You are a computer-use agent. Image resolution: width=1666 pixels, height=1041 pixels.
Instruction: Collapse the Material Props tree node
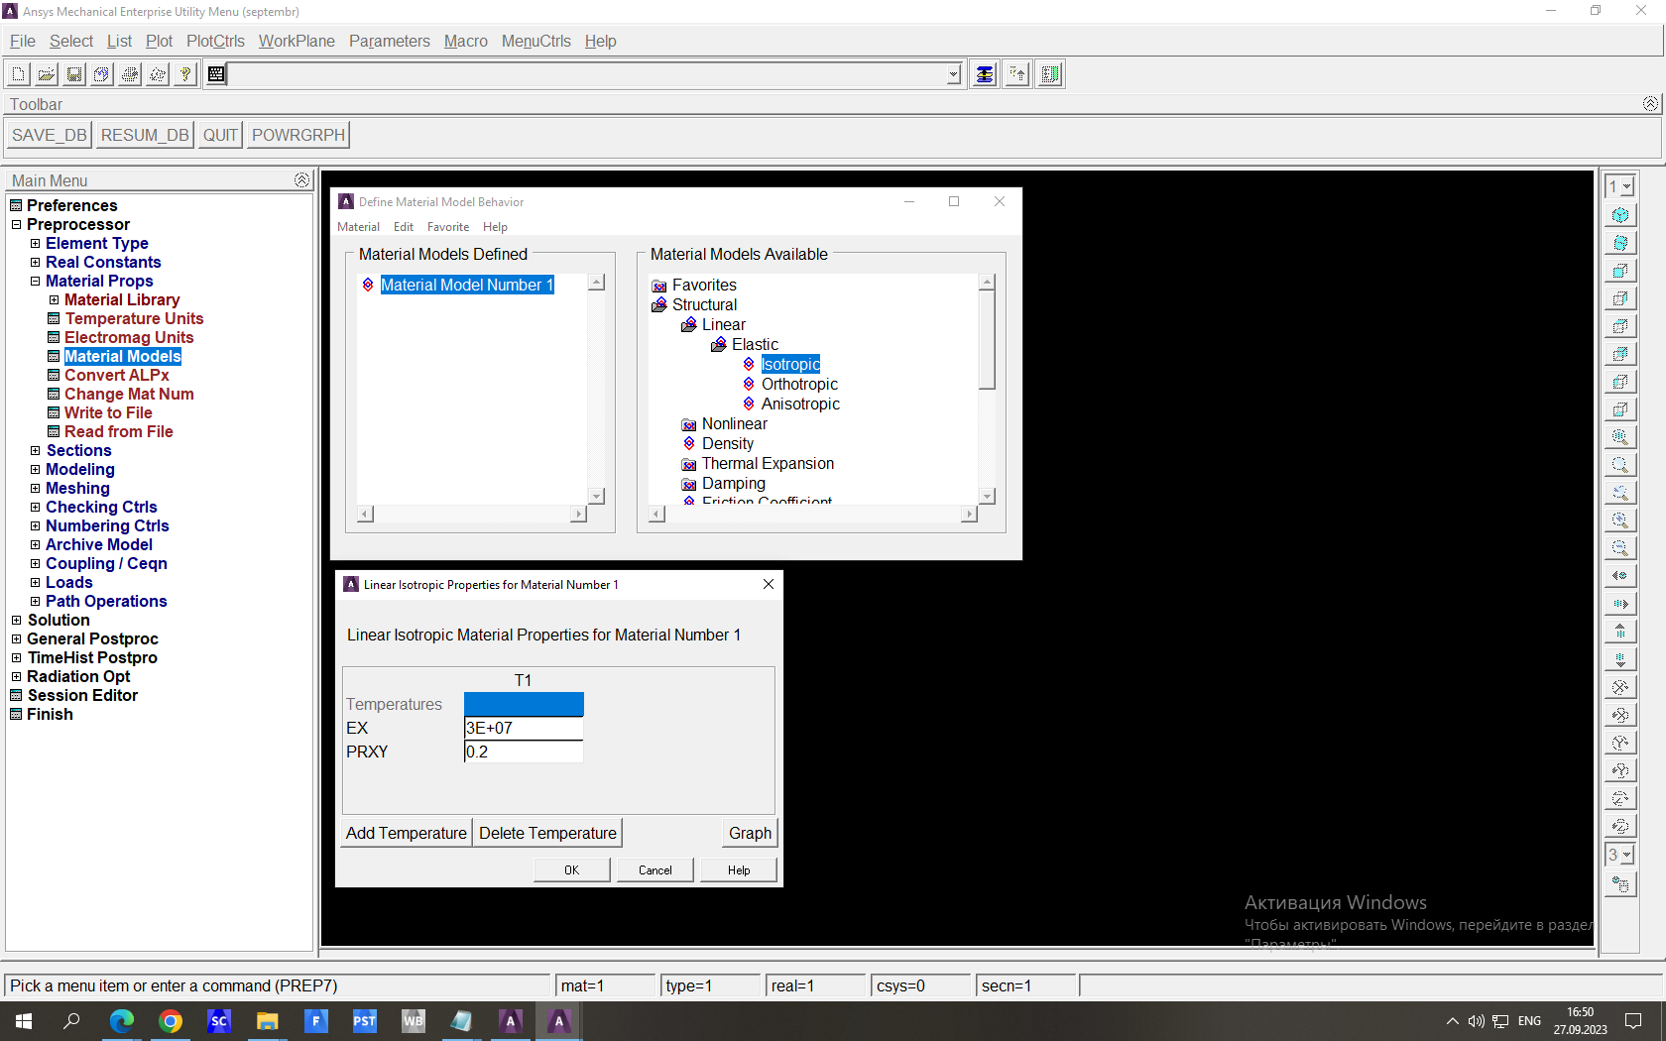point(36,282)
